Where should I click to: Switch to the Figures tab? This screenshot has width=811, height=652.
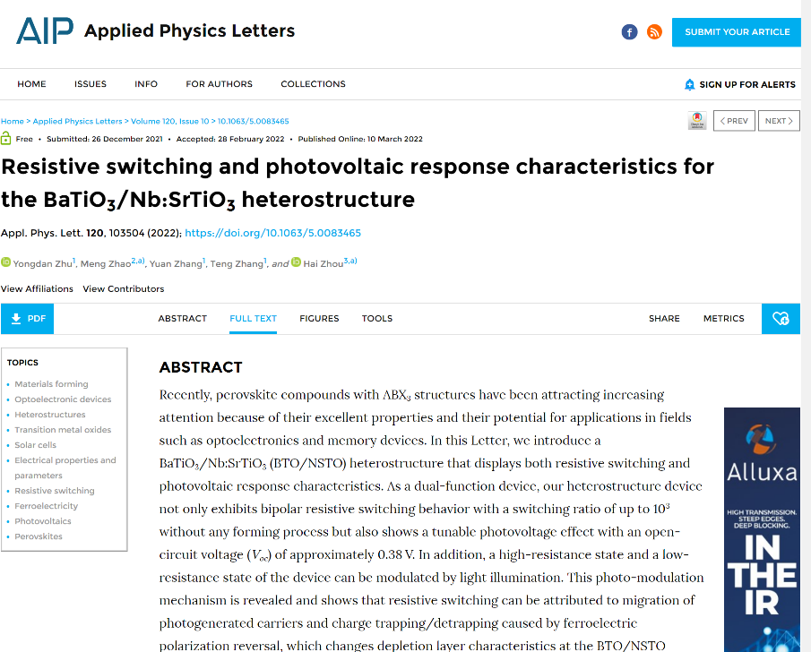[x=319, y=319]
